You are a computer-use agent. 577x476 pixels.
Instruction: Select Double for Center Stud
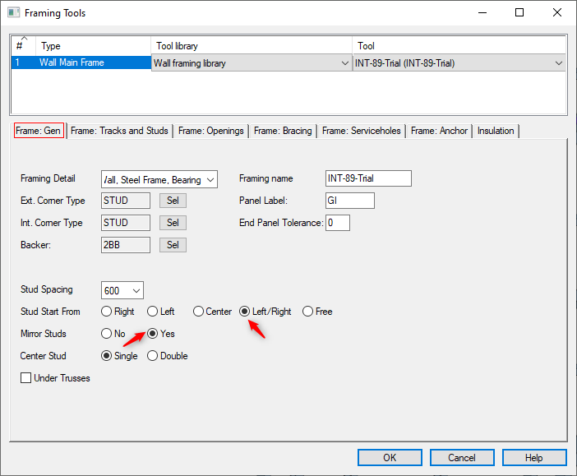152,356
